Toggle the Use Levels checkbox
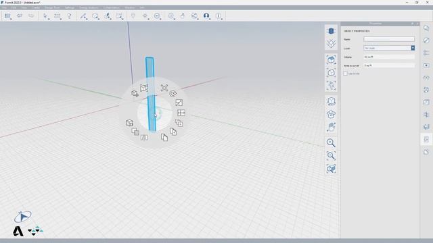 345,74
